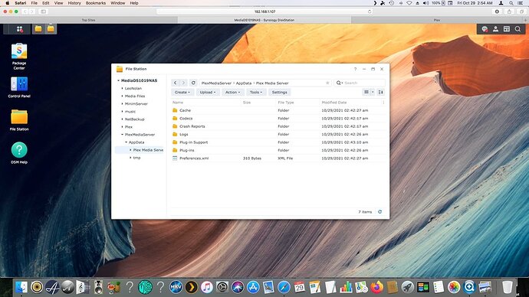Expand the tmp folder arrow
The width and height of the screenshot is (529, 297).
(130, 158)
